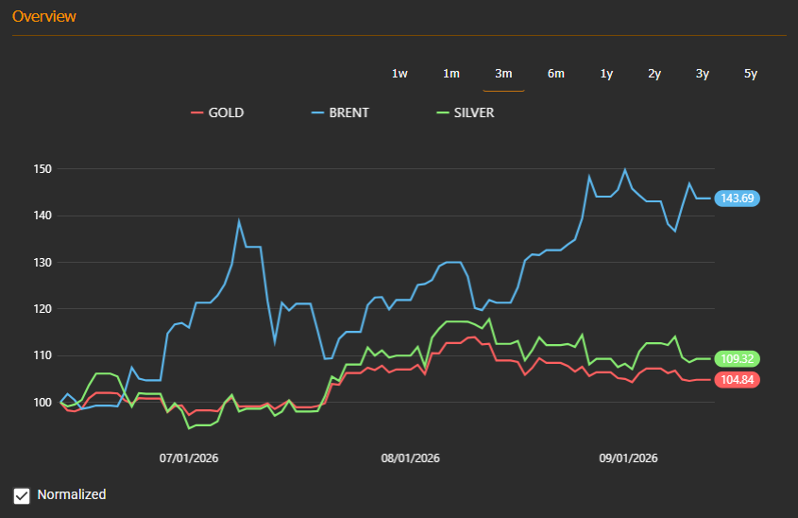Toggle BRENT series in legend
Viewport: 798px width, 518px height.
pos(340,112)
